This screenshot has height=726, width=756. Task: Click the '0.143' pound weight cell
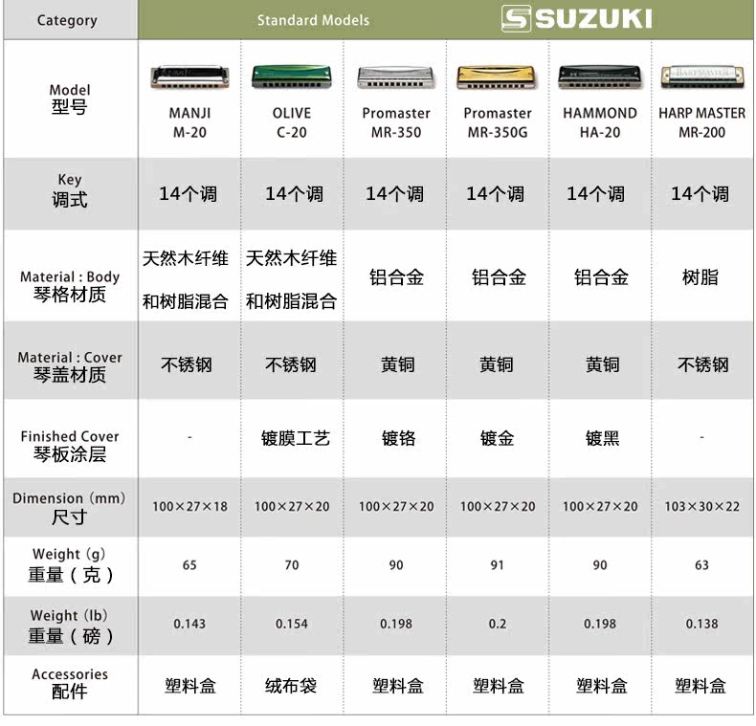189,624
